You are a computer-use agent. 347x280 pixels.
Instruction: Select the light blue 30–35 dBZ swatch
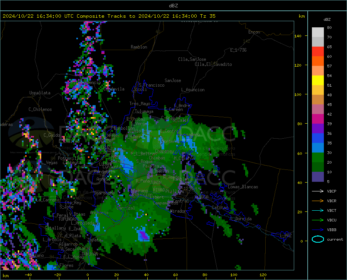(318, 148)
